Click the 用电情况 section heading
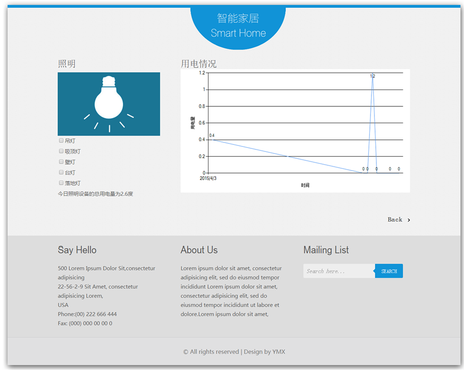The width and height of the screenshot is (464, 370). [199, 64]
